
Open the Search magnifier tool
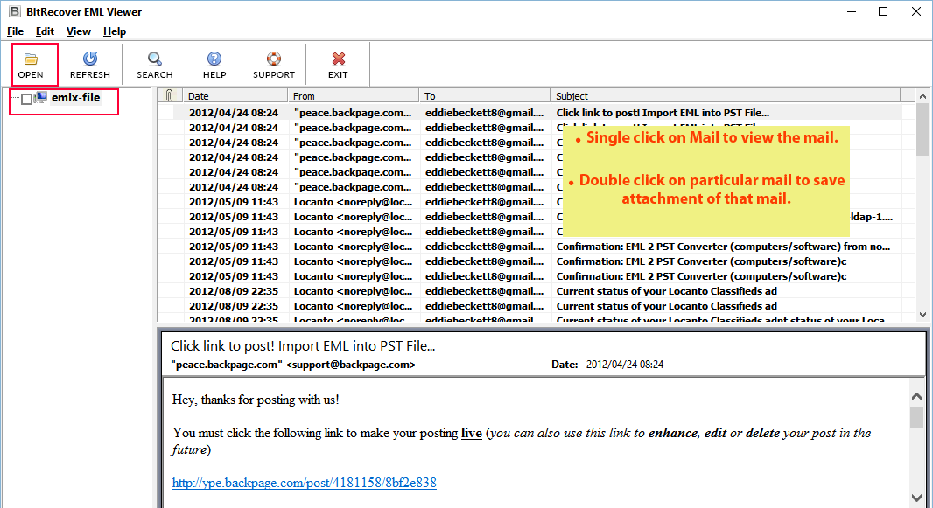click(x=155, y=59)
